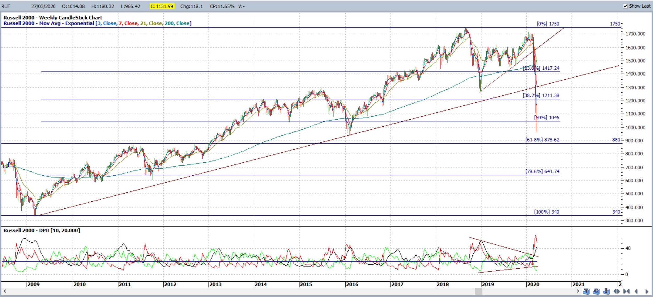The width and height of the screenshot is (653, 297).
Task: Click the highlighted close value C:1131.99
Action: [162, 6]
